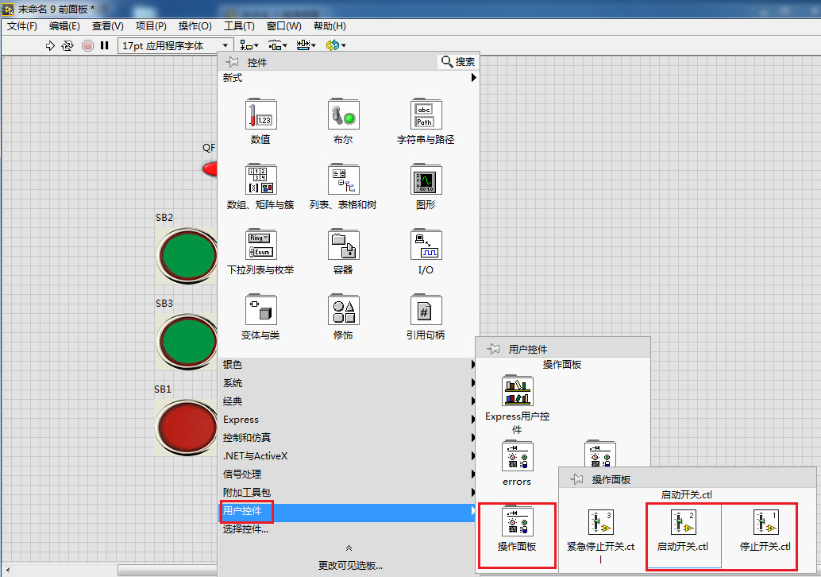This screenshot has width=821, height=577.
Task: Open the 编辑(E) menu
Action: click(x=64, y=25)
